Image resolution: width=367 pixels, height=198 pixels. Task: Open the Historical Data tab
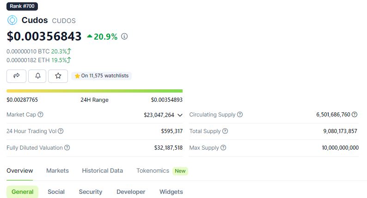(103, 171)
